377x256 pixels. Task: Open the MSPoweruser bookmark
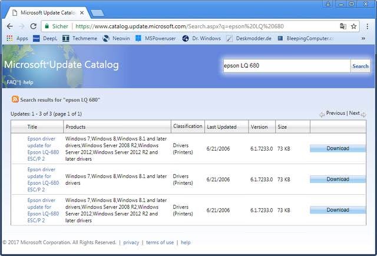156,38
